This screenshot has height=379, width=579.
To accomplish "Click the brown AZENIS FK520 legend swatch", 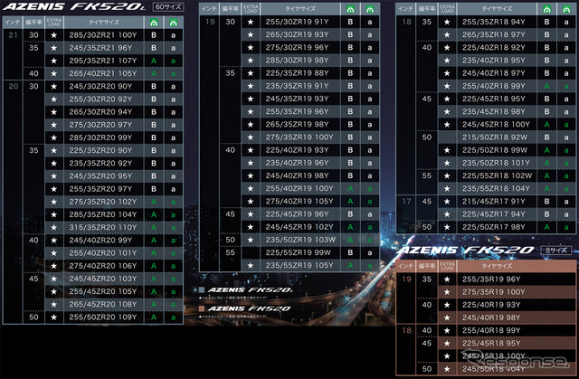I will tap(202, 308).
